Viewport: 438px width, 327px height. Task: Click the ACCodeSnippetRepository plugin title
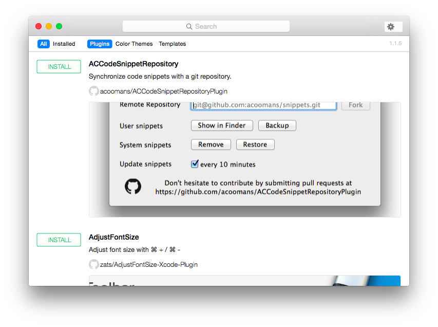134,64
